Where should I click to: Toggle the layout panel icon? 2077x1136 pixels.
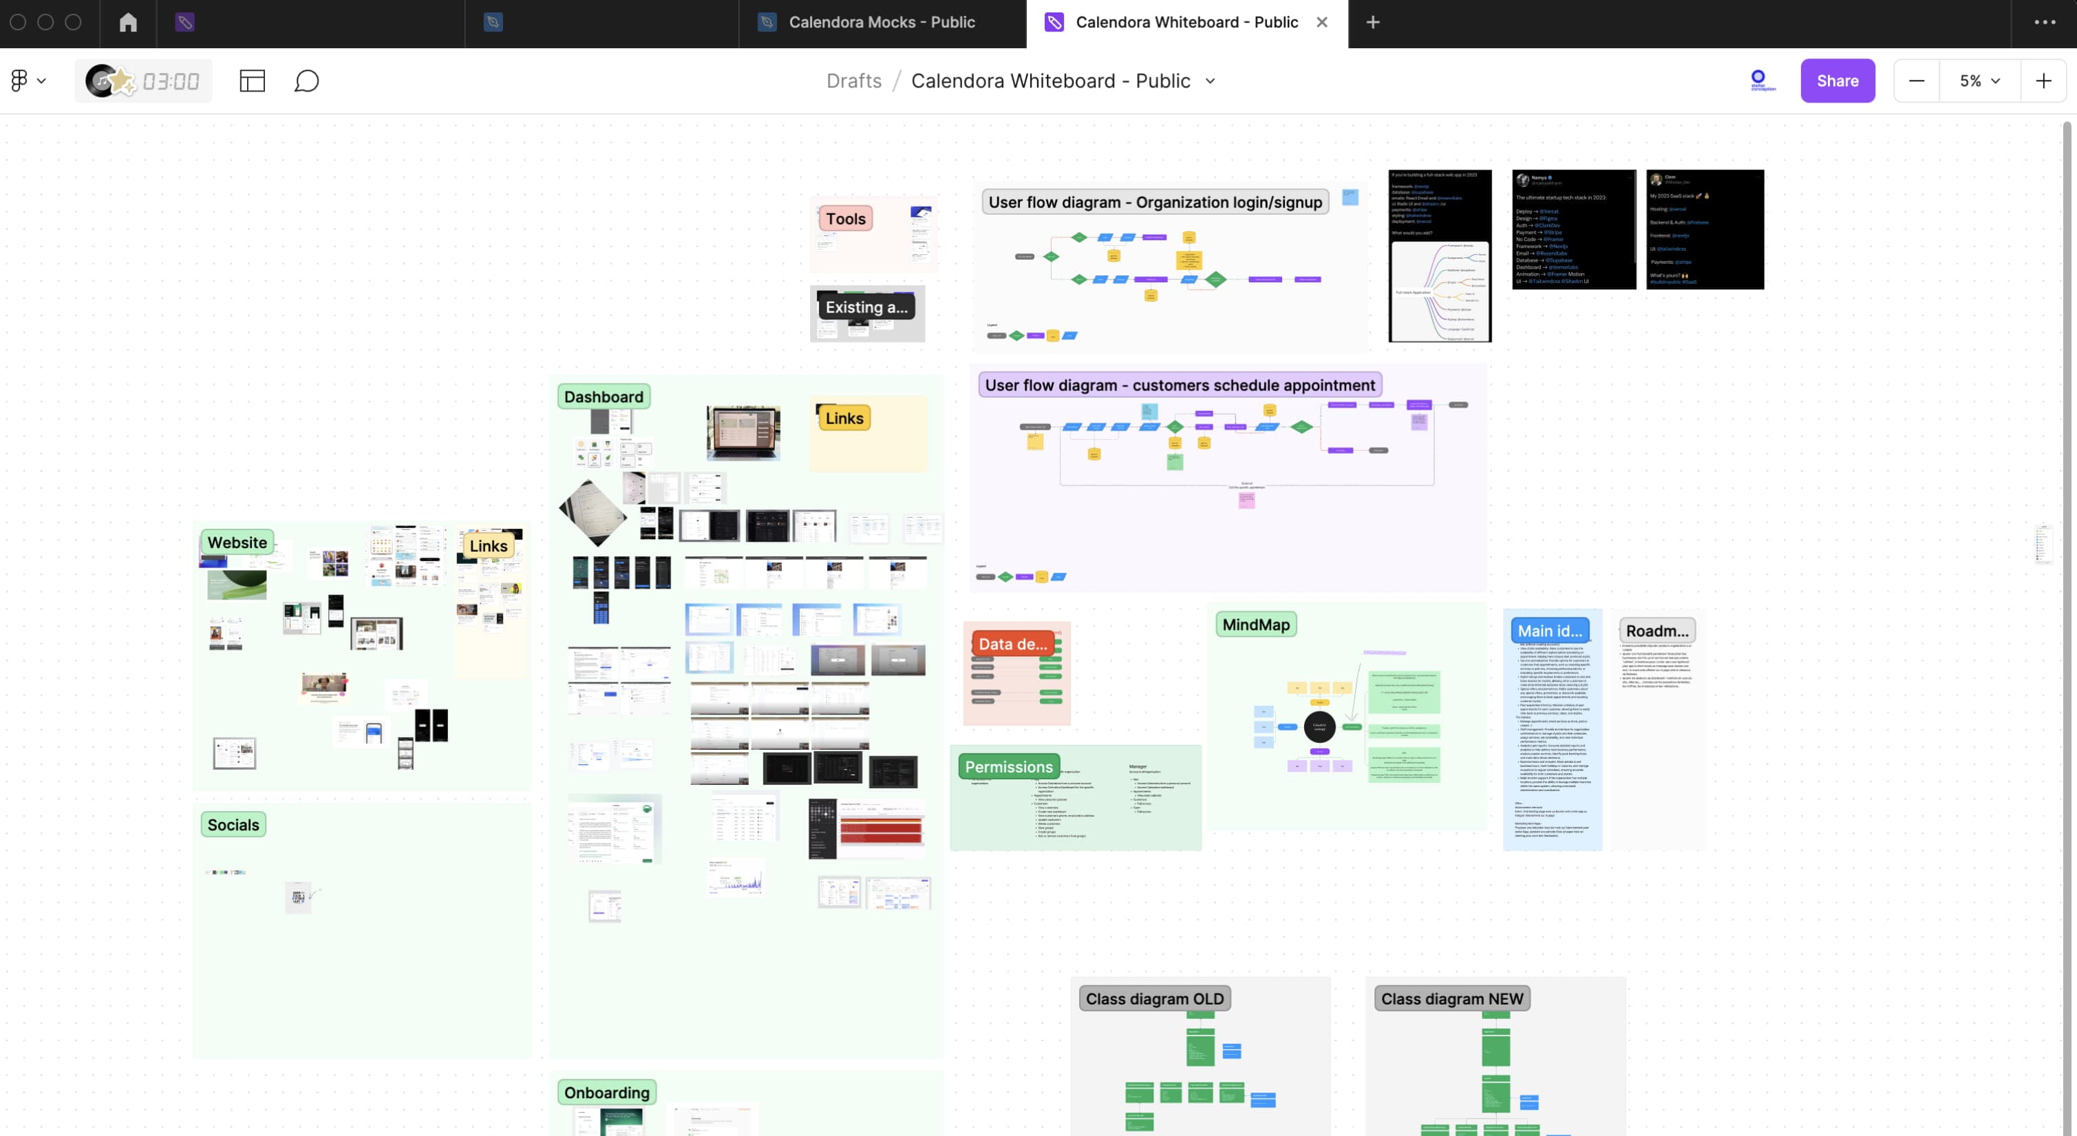[253, 81]
